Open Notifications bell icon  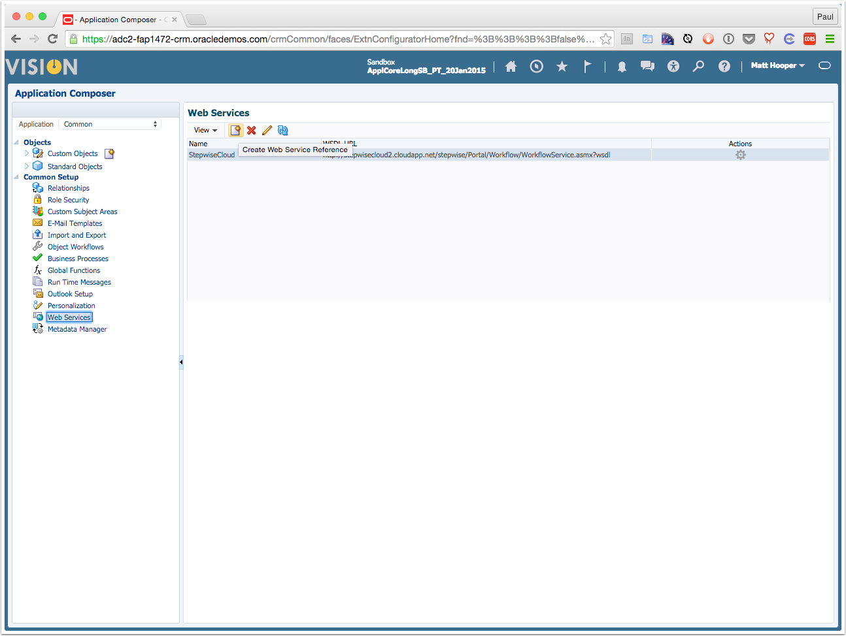pyautogui.click(x=622, y=67)
